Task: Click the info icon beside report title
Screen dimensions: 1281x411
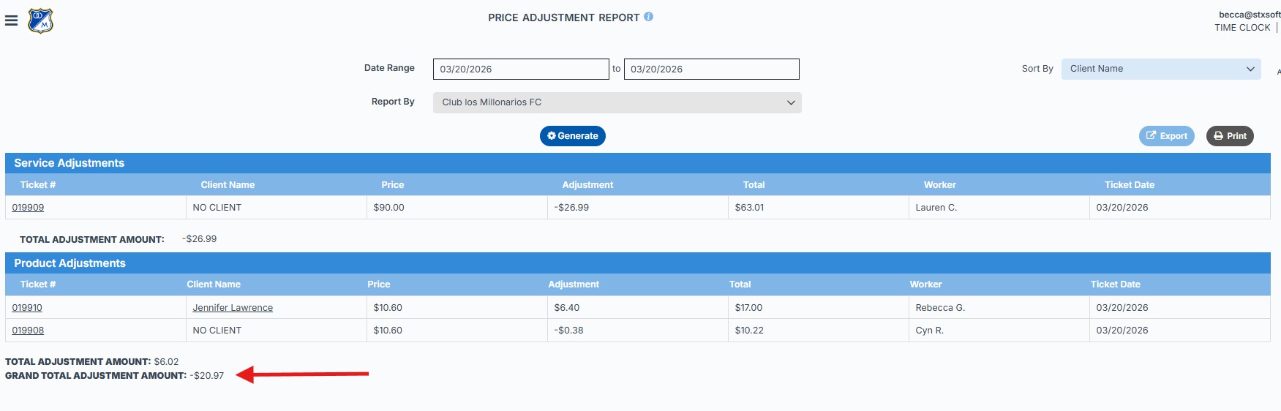Action: (648, 17)
